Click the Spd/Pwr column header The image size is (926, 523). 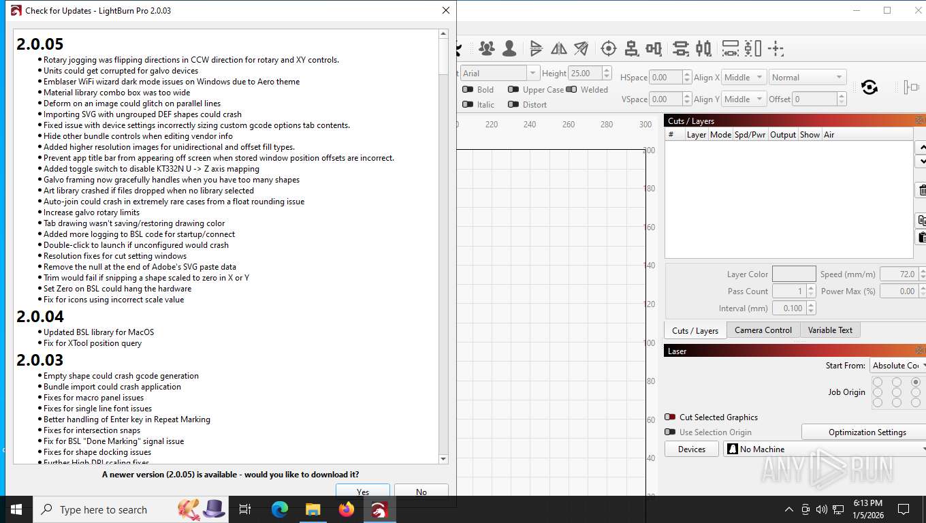tap(750, 135)
